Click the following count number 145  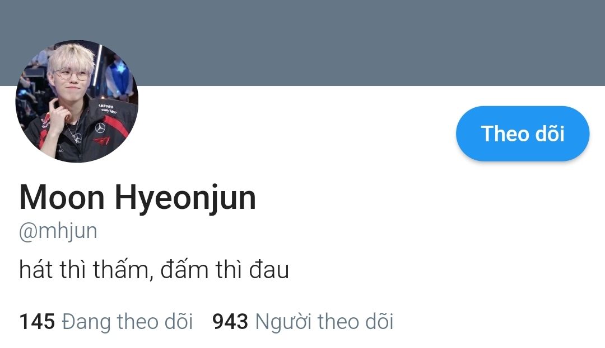click(x=37, y=322)
